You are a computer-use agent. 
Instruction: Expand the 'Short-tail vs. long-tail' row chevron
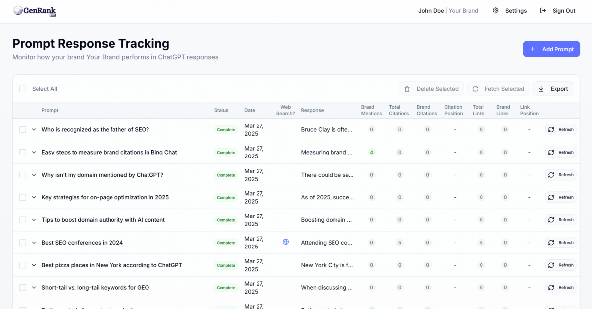[x=34, y=288]
